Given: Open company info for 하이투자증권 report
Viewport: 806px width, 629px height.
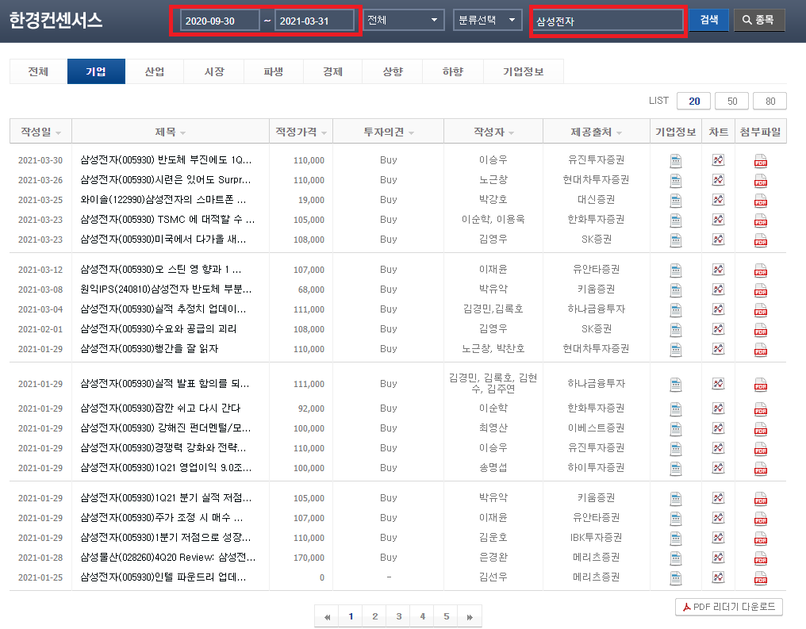Looking at the screenshot, I should (675, 469).
